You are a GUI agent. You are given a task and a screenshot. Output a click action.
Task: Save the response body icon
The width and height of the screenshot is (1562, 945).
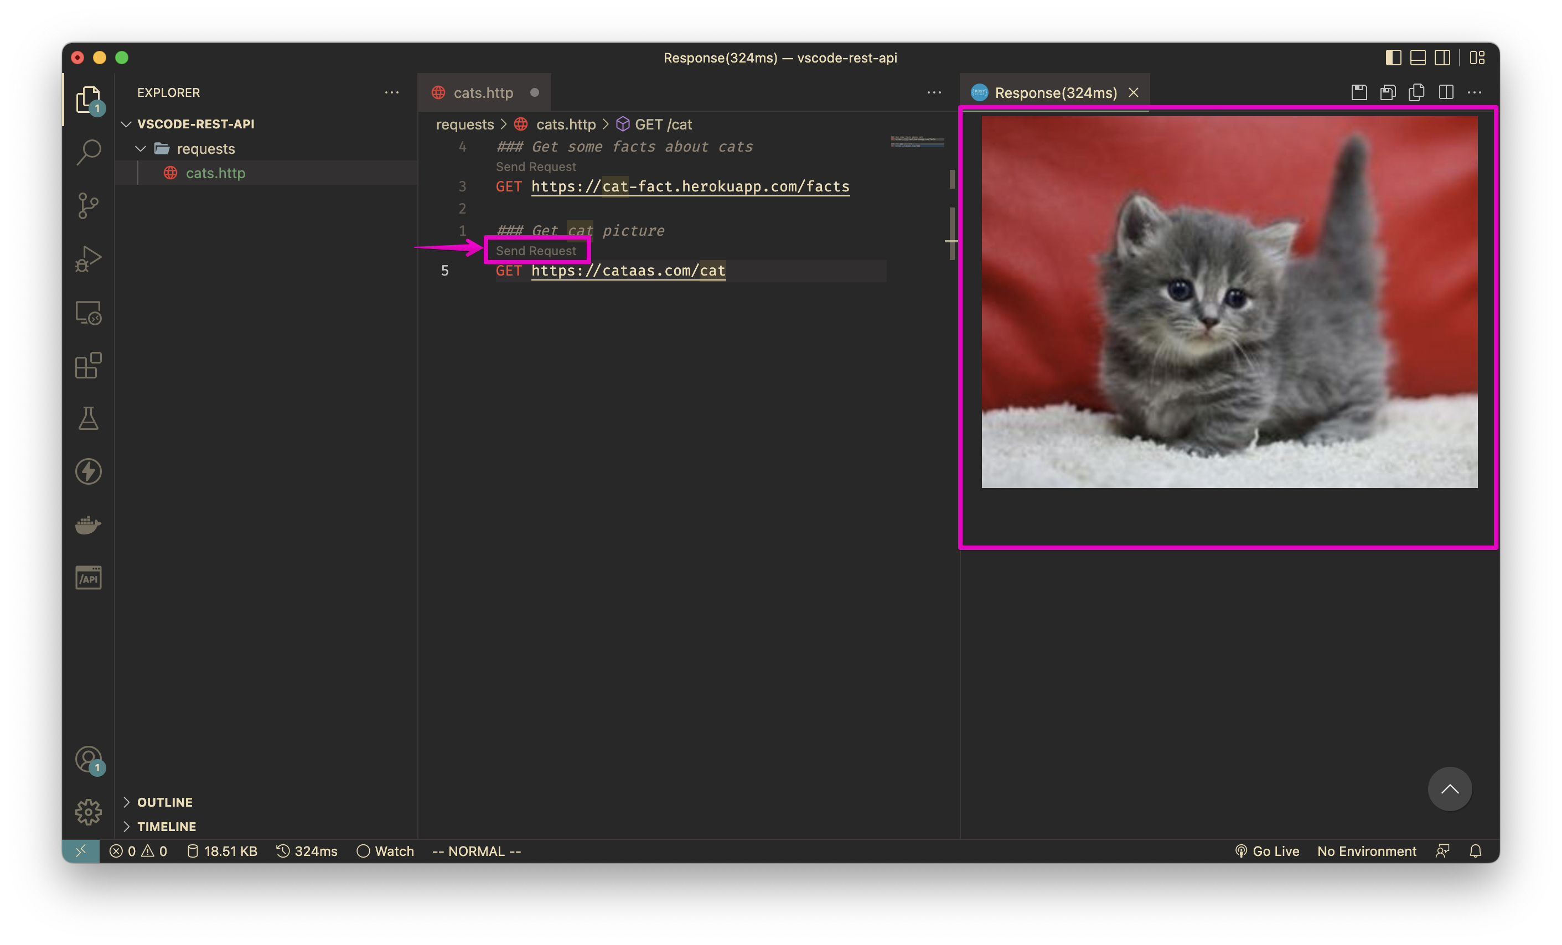[x=1388, y=92]
